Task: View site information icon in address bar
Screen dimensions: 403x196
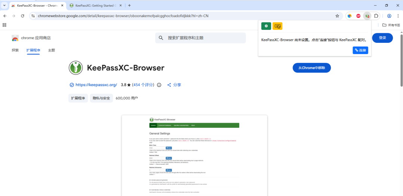Action: [33, 16]
